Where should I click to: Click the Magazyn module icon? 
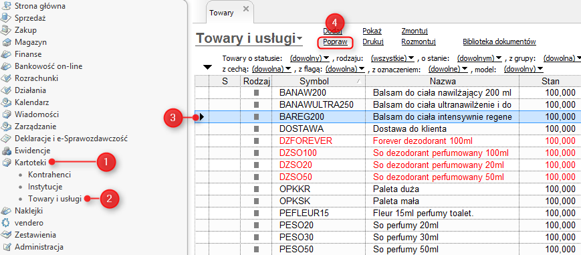[x=6, y=42]
